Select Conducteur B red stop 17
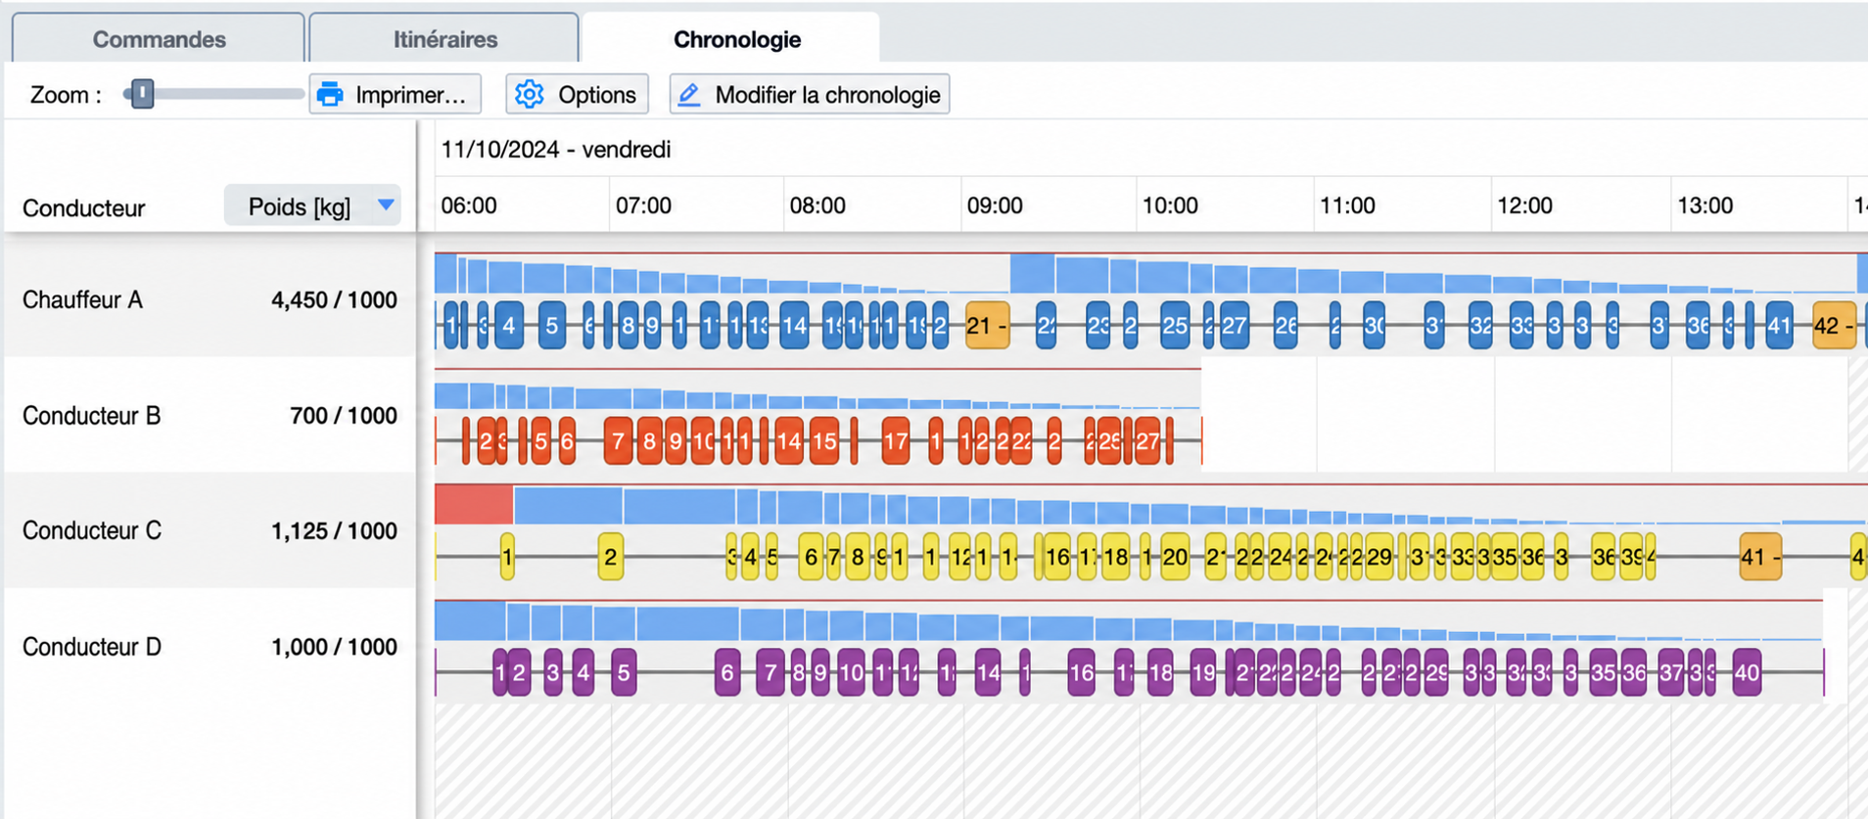The height and width of the screenshot is (819, 1868). pyautogui.click(x=895, y=441)
